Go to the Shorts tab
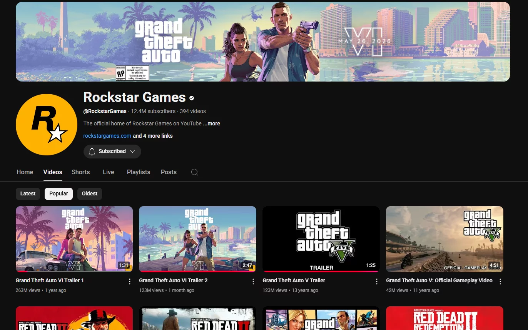 coord(81,172)
